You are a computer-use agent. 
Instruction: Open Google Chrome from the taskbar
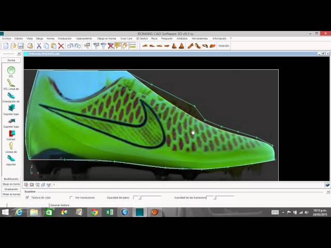(x=94, y=212)
